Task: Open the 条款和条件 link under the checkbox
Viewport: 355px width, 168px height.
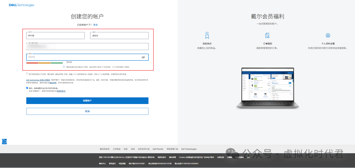Action: pyautogui.click(x=61, y=91)
